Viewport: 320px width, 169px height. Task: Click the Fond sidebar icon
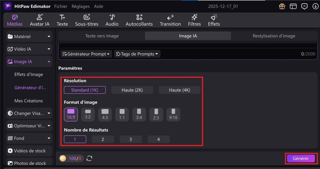coord(10,138)
